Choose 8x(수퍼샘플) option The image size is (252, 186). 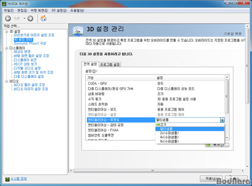(190, 141)
